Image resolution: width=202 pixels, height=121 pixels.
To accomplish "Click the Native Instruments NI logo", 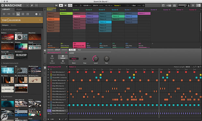I will tap(198, 6).
